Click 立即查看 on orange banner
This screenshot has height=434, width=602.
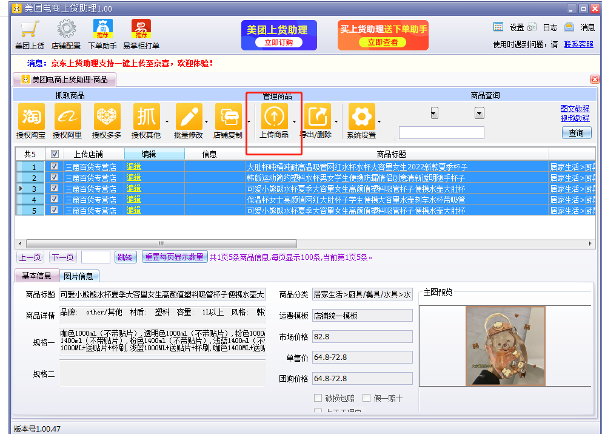383,42
